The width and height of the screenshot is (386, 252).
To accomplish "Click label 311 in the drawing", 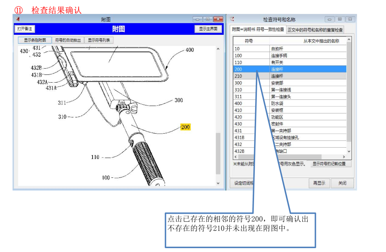I will tap(62, 103).
